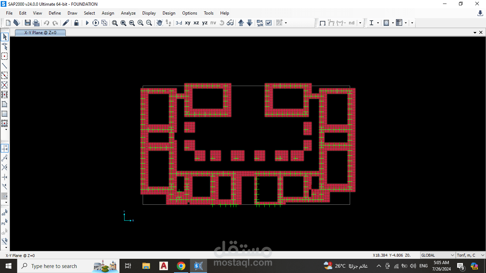Screen dimensions: 486x273
Task: Select the Draw Rectangular Area tool
Action: point(5,114)
